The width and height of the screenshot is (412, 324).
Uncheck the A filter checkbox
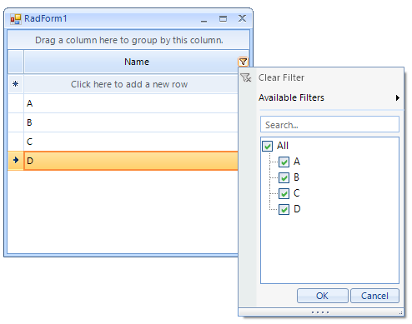[284, 162]
